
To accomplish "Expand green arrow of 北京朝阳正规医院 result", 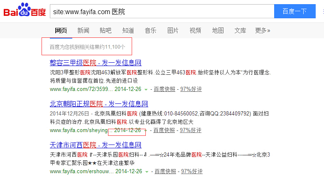I will pyautogui.click(x=145, y=131).
